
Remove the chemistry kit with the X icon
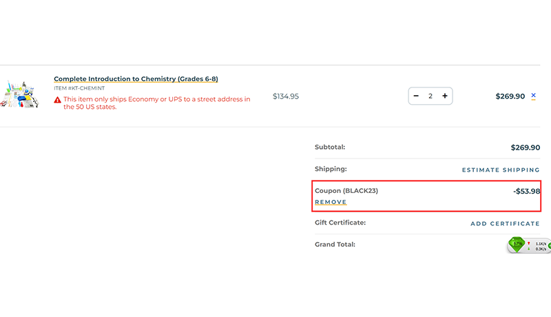click(x=533, y=96)
